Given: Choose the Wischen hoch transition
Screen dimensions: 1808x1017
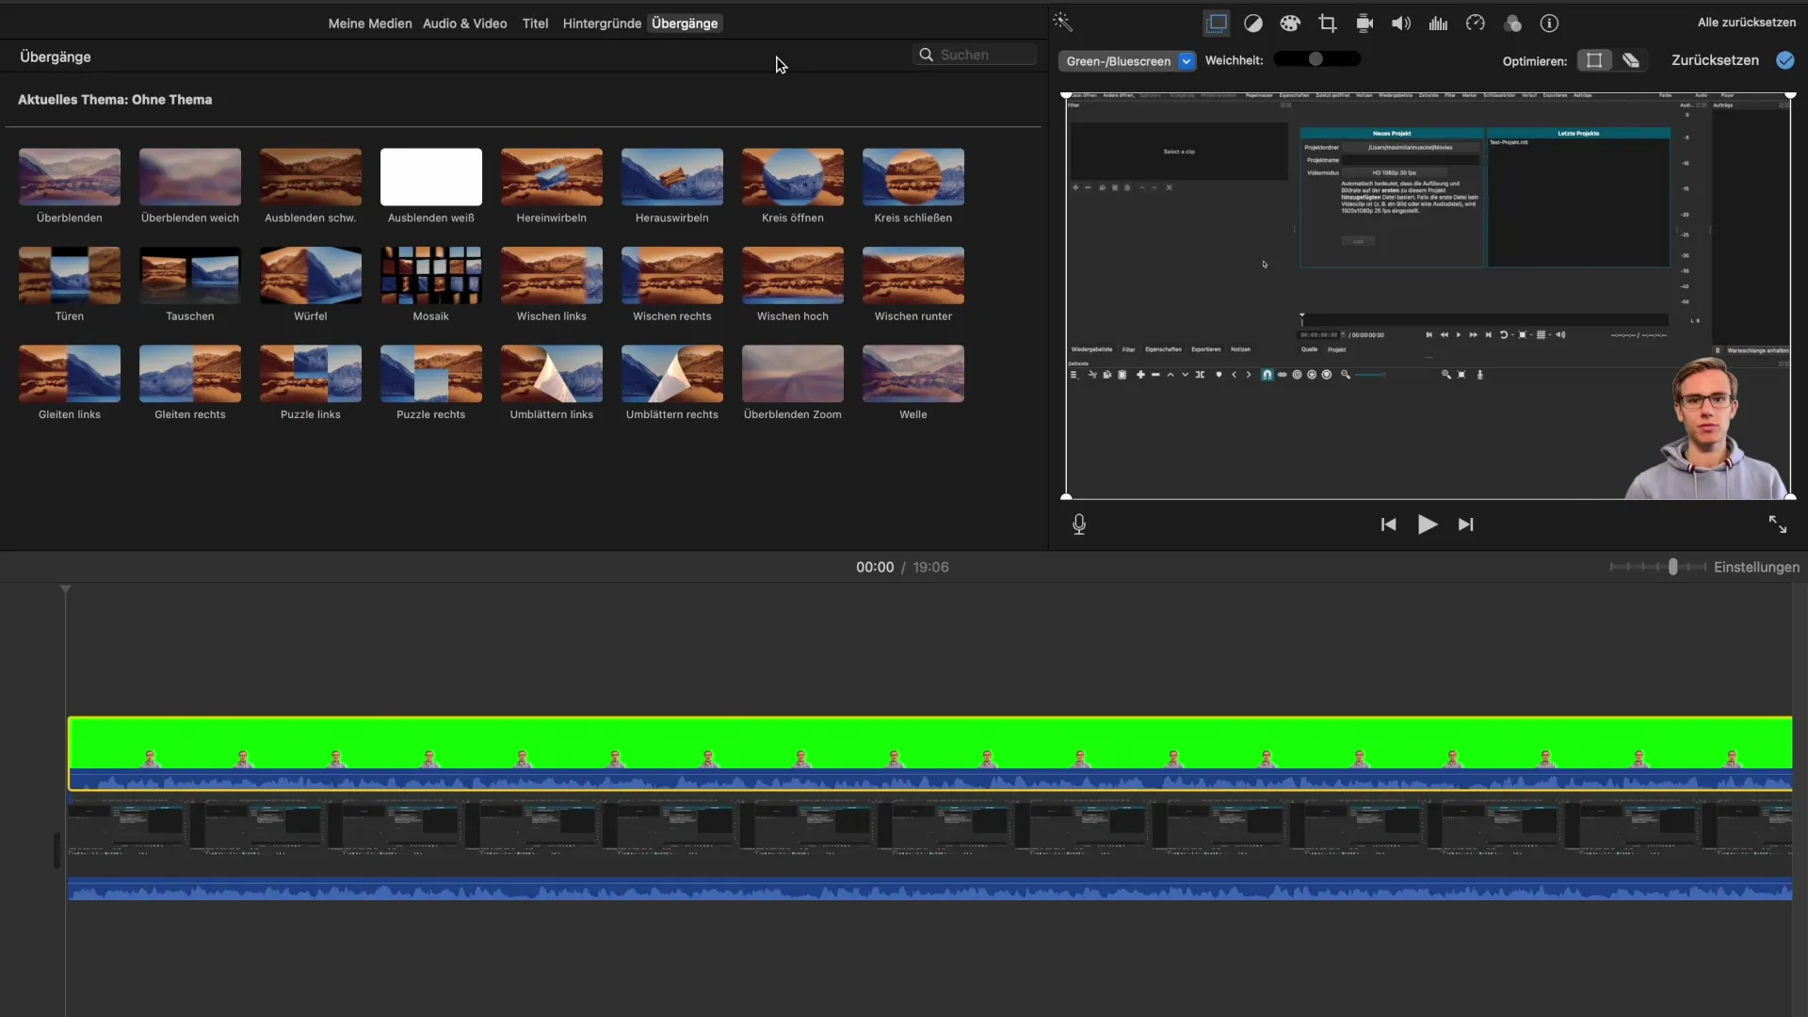Looking at the screenshot, I should 793,275.
